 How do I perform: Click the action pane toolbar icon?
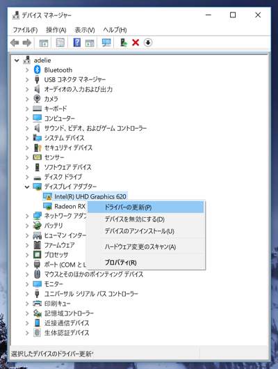pos(90,43)
